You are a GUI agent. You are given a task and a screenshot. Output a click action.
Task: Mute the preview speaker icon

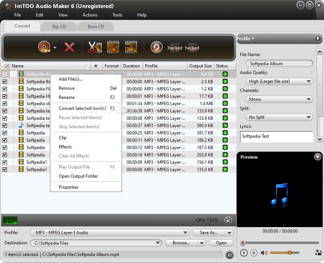[x=264, y=253]
